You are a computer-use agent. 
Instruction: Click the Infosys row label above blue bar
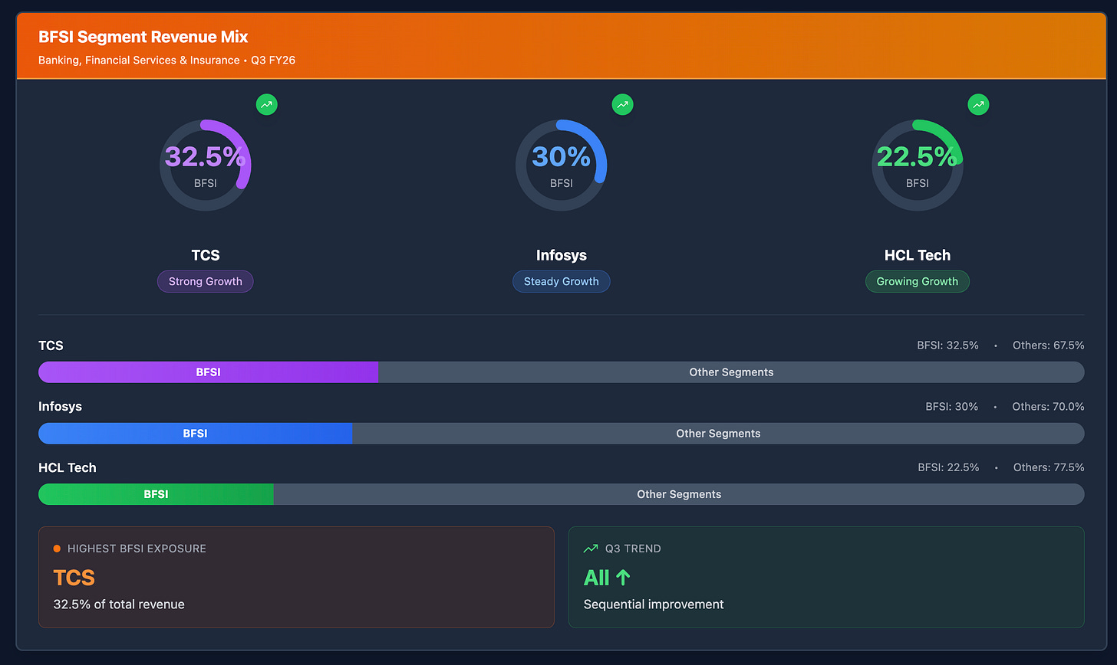click(60, 406)
